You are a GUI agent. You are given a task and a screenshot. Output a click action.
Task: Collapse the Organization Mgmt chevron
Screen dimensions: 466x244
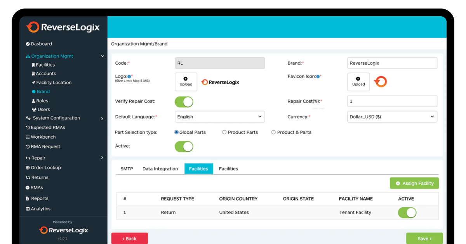(x=103, y=56)
